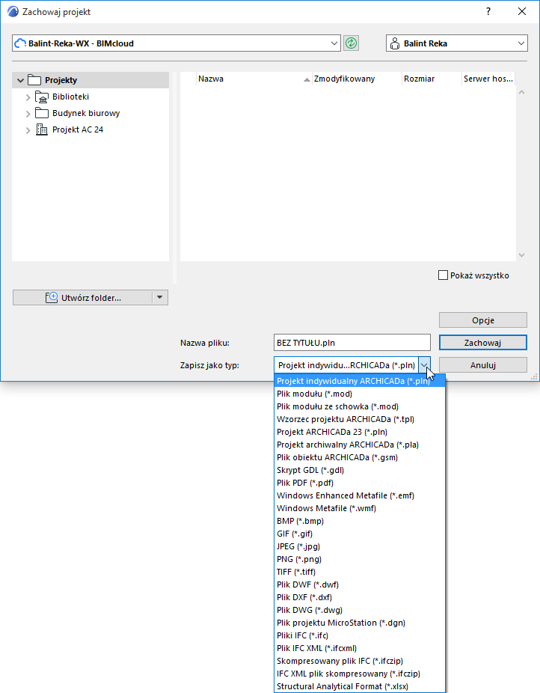The image size is (540, 693).
Task: Select Windows Enhanced Metafile (*.emf)
Action: point(360,495)
